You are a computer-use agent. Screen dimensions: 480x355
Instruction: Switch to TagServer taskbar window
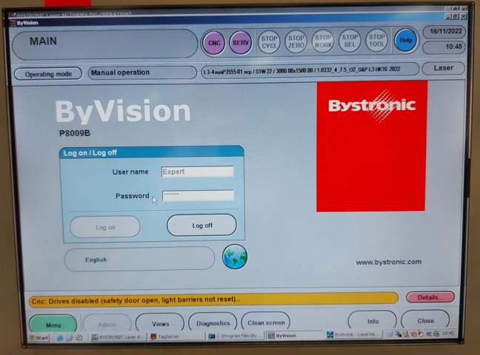point(176,337)
